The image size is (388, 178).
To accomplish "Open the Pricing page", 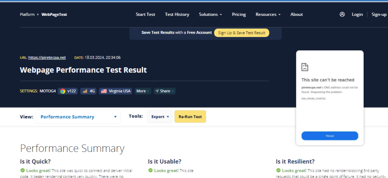I will [239, 14].
